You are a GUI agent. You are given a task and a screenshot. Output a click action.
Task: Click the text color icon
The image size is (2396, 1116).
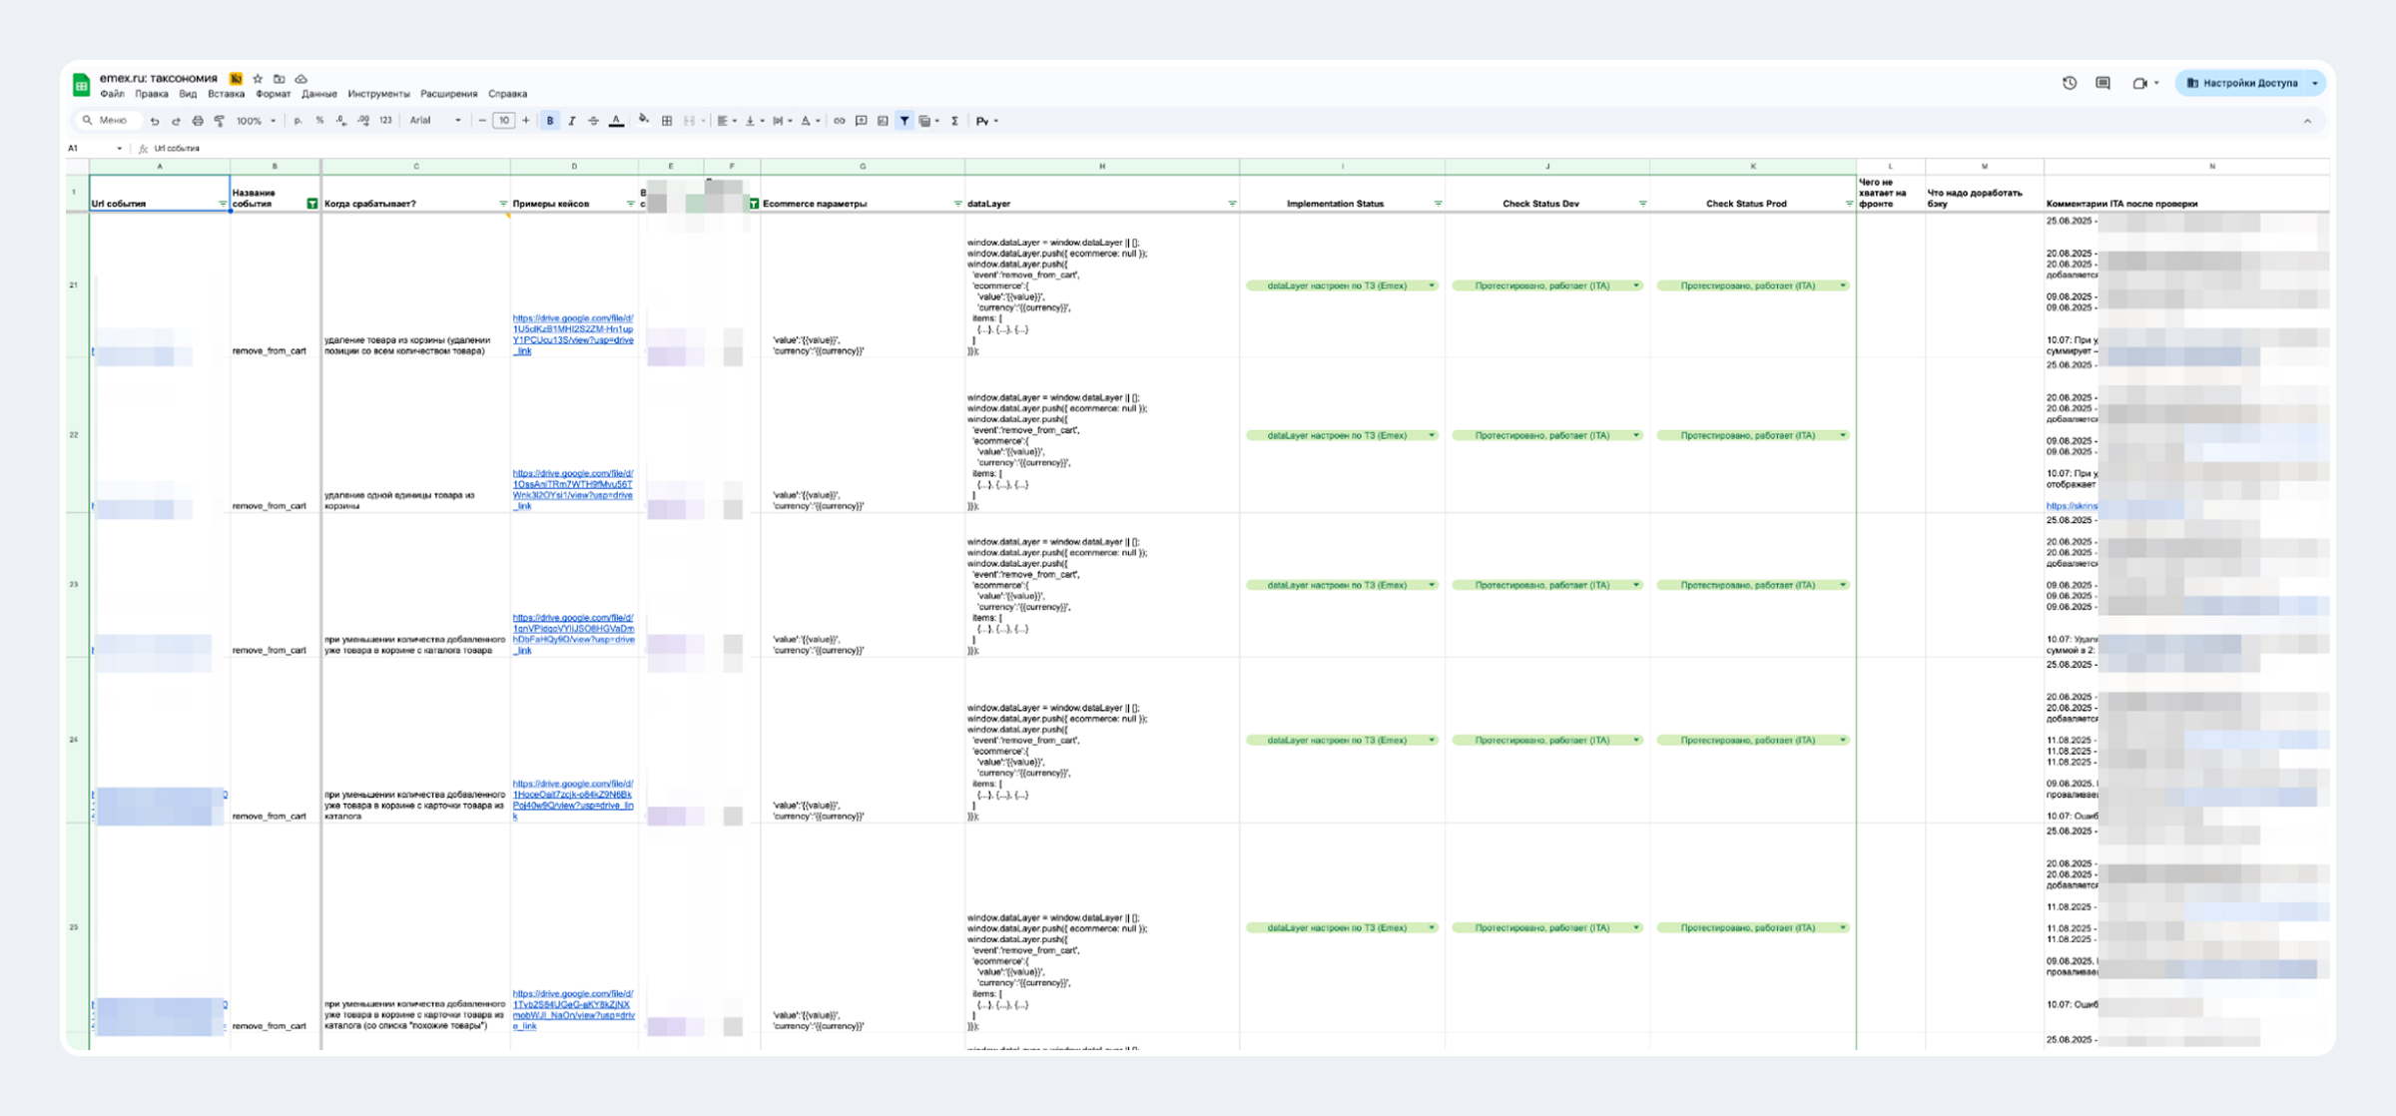tap(616, 121)
